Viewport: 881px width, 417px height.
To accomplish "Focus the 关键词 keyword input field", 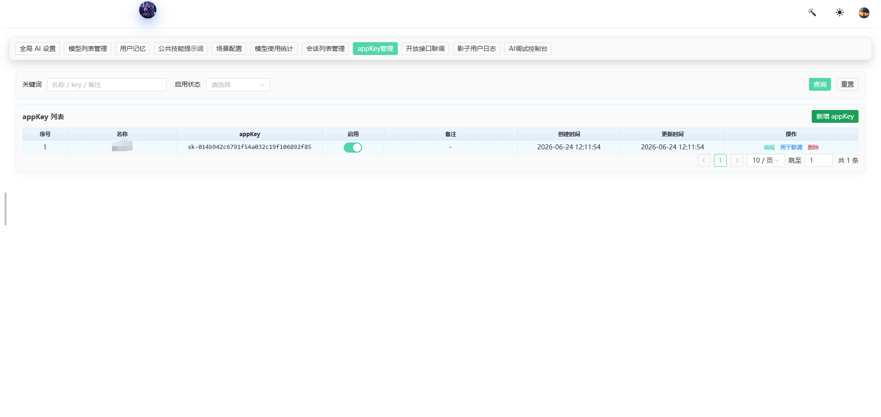I will coord(107,85).
